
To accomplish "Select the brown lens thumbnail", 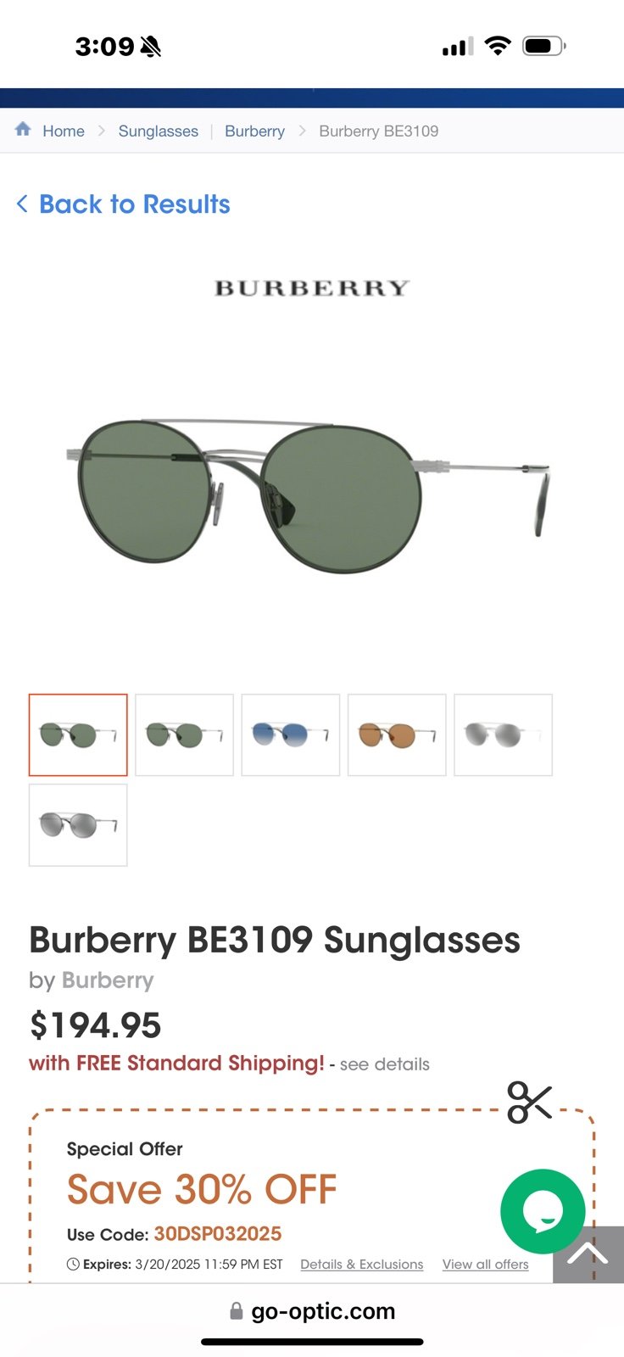I will click(x=397, y=734).
